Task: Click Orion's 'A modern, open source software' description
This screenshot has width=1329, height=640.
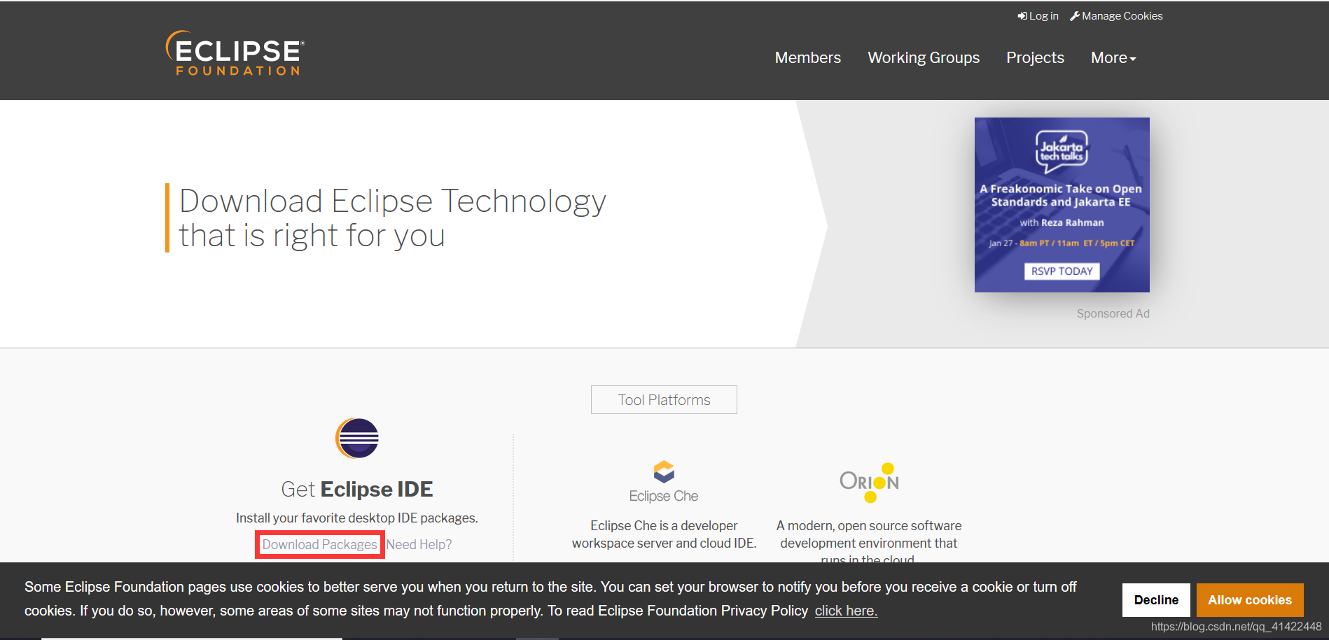Action: pyautogui.click(x=869, y=542)
